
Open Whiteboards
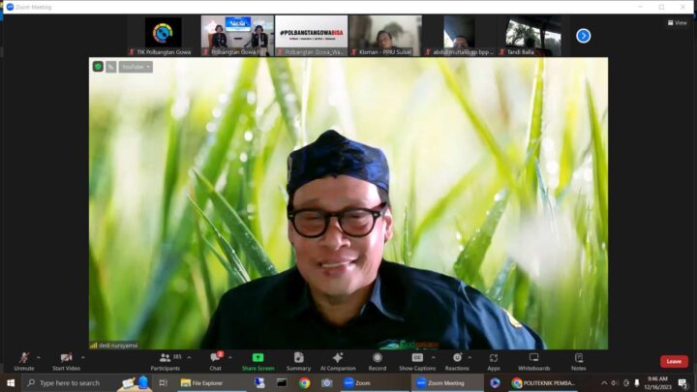(533, 361)
